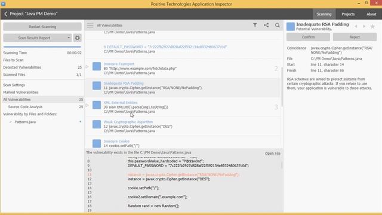382x215 pixels.
Task: Click the Scanning Time row
Action: click(42, 53)
